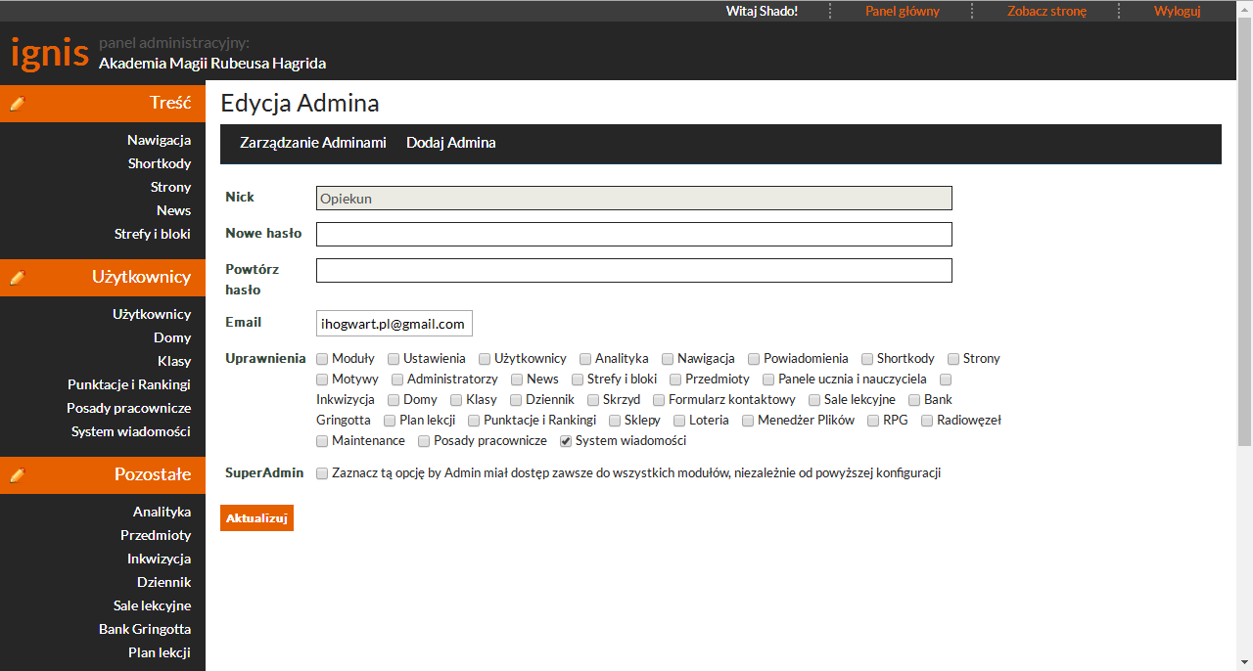Go to Zobacz stronę link
Image resolution: width=1253 pixels, height=671 pixels.
1046,11
